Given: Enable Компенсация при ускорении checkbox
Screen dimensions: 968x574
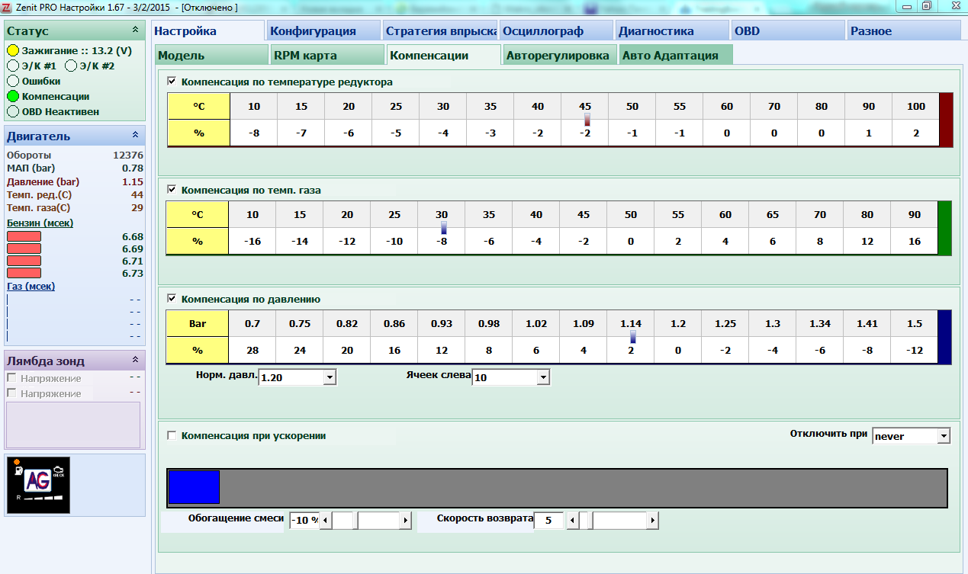Looking at the screenshot, I should pos(172,435).
